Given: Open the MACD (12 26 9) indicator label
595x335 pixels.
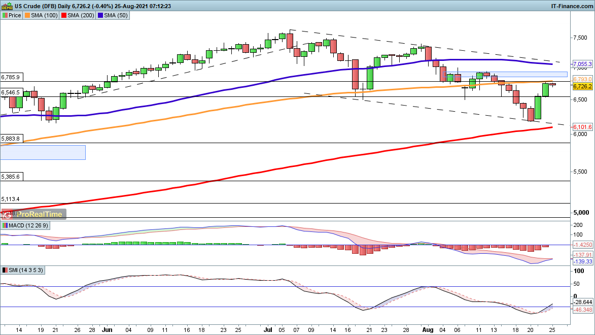Looking at the screenshot, I should tap(25, 225).
